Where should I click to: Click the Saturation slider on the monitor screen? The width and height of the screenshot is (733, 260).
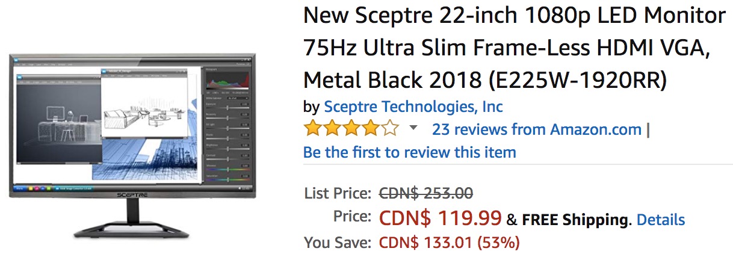(x=227, y=179)
